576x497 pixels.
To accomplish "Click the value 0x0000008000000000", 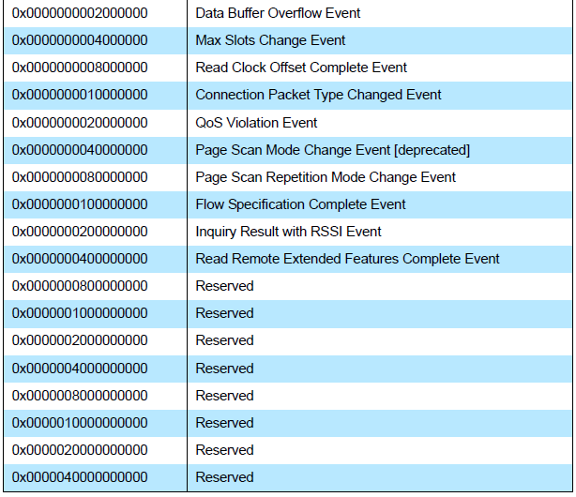I will 80,395.
